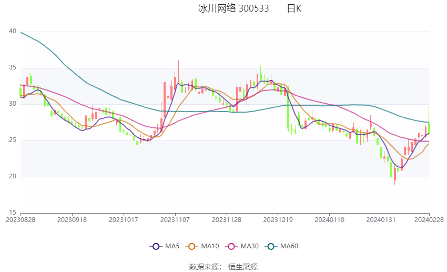Click the x-axis date label 20230828
447x272 pixels.
(21, 220)
